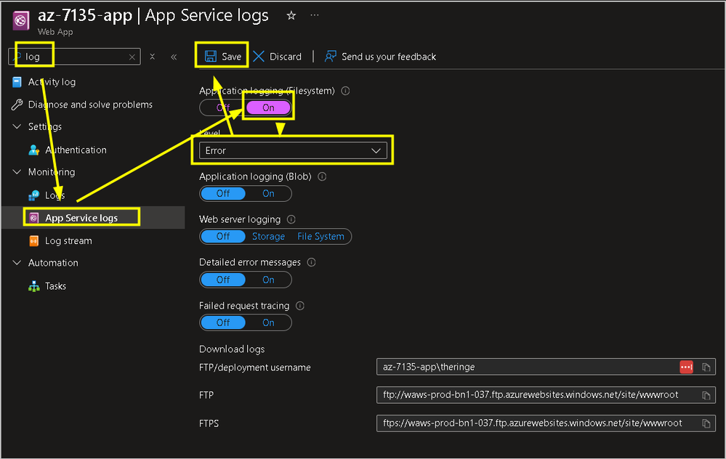Open the more options ellipsis in header

[315, 15]
